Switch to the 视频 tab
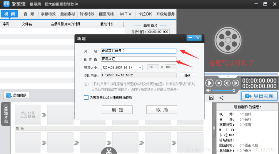 (10, 14)
